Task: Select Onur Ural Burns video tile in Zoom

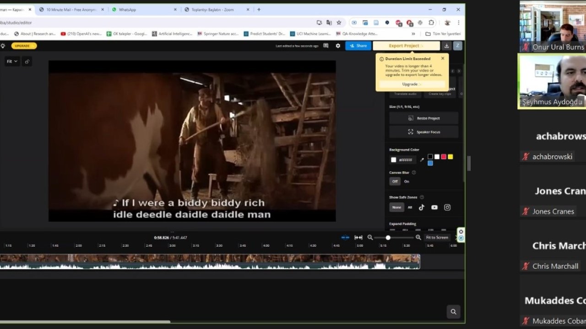Action: (x=553, y=26)
